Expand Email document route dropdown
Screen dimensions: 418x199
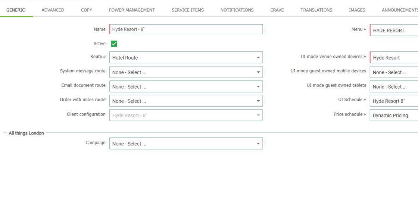186,86
